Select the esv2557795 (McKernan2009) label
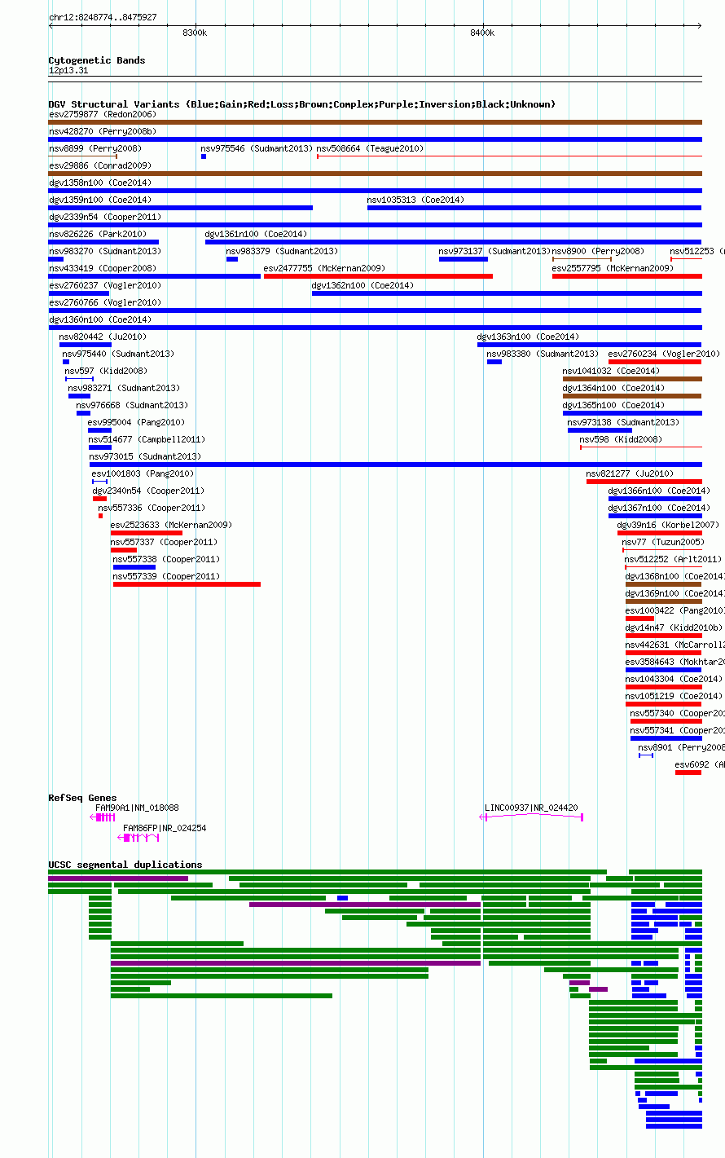The image size is (725, 1158). click(613, 268)
